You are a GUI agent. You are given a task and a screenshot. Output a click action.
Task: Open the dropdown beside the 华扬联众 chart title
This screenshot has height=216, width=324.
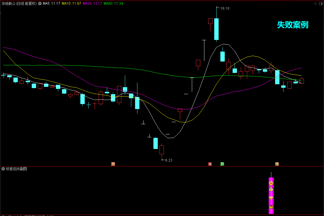point(40,3)
